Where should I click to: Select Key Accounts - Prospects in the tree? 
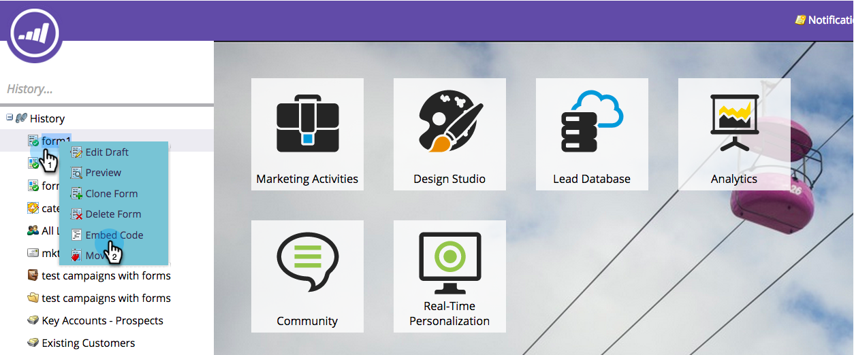pos(102,320)
